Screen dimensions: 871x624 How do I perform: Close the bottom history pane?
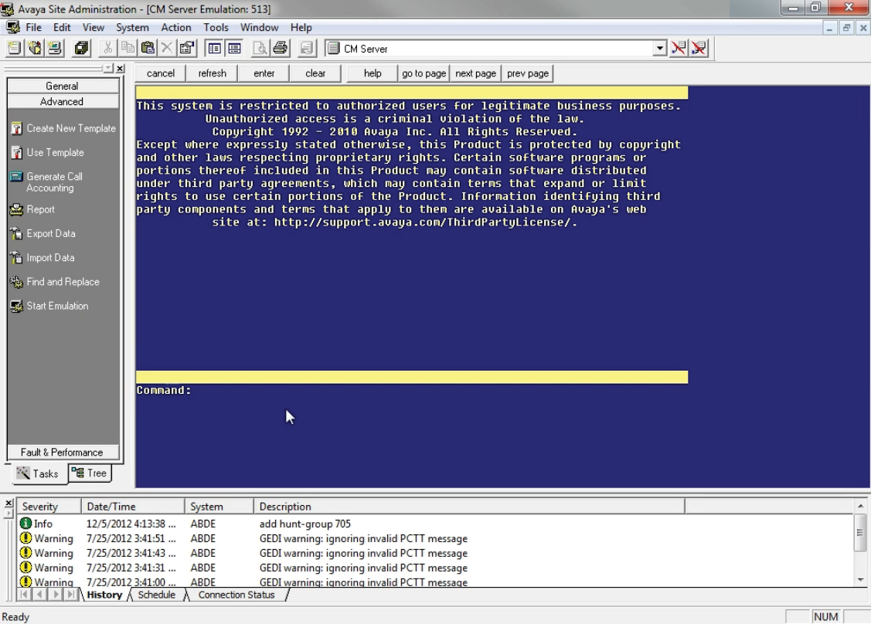click(x=9, y=503)
